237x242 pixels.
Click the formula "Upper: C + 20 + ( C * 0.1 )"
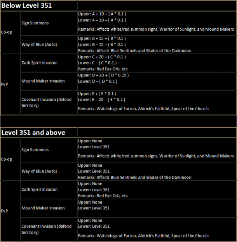(x=102, y=57)
